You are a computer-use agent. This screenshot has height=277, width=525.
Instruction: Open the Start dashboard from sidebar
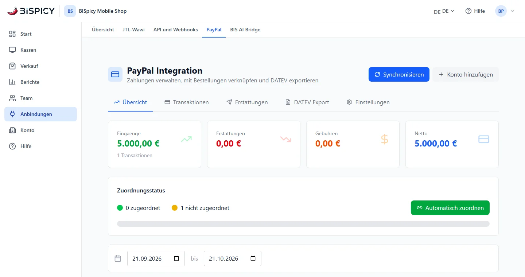click(x=40, y=34)
